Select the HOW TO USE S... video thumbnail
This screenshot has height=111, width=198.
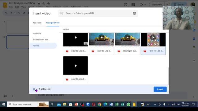(x=101, y=39)
